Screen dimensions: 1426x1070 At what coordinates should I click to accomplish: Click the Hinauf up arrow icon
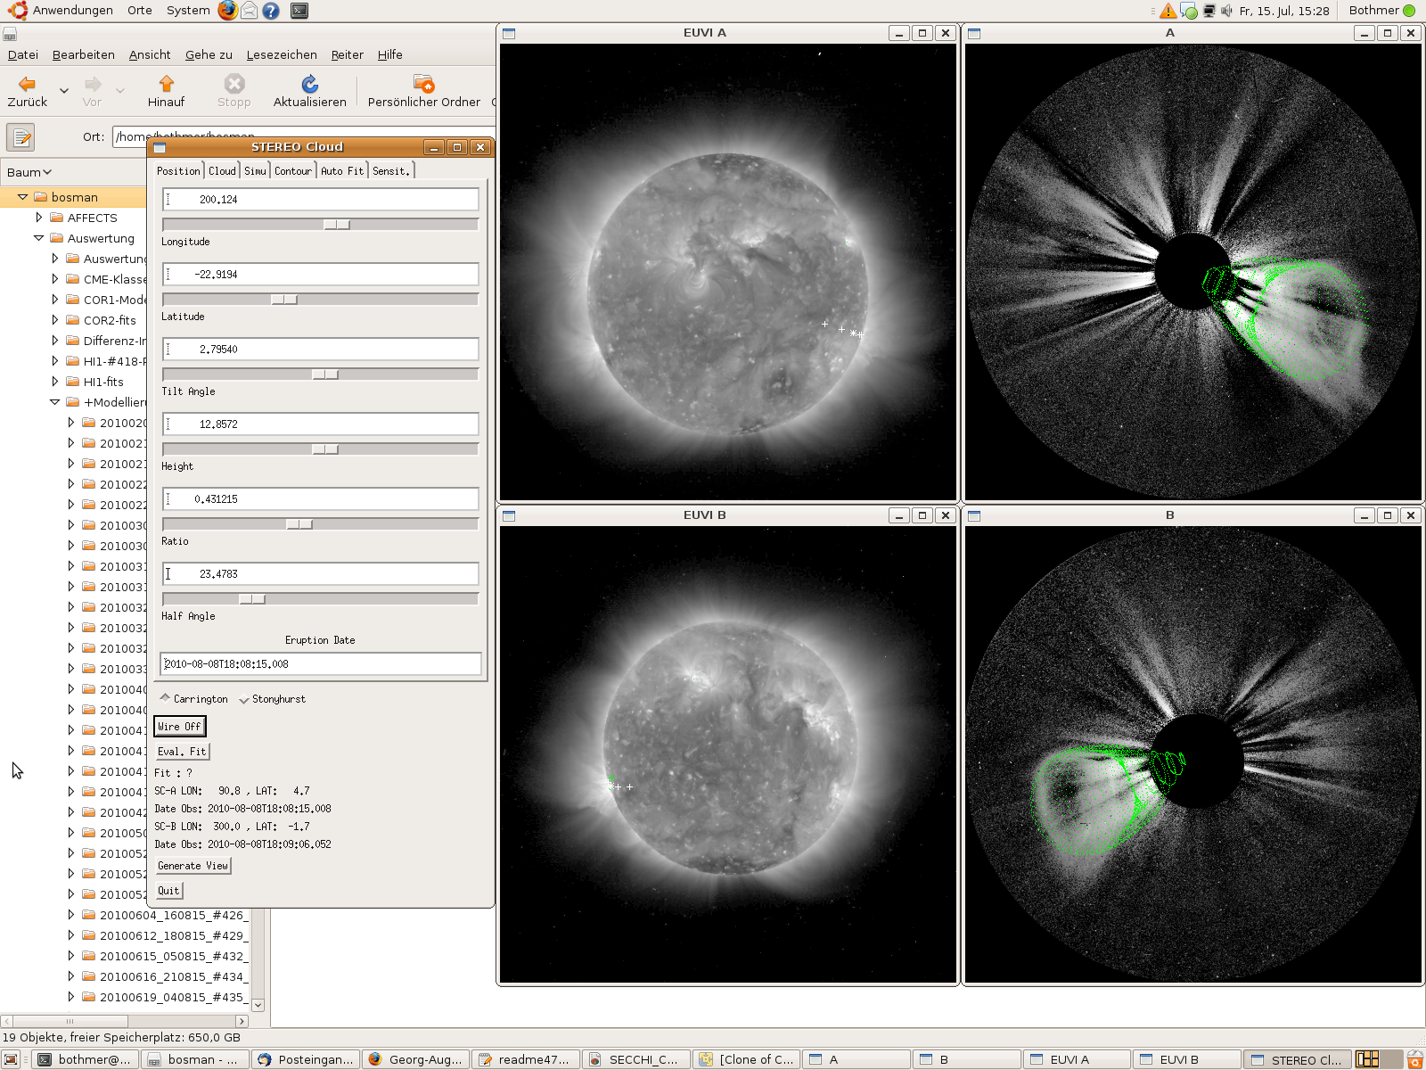pyautogui.click(x=166, y=84)
